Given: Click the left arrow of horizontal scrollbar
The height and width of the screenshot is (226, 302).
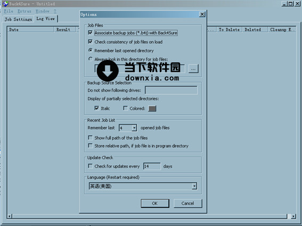Looking at the screenshot, I should coord(10,216).
